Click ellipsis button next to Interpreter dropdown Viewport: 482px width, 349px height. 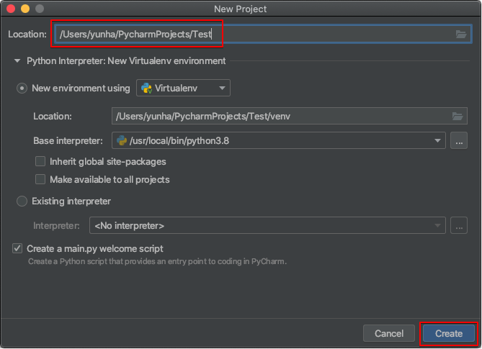(459, 226)
